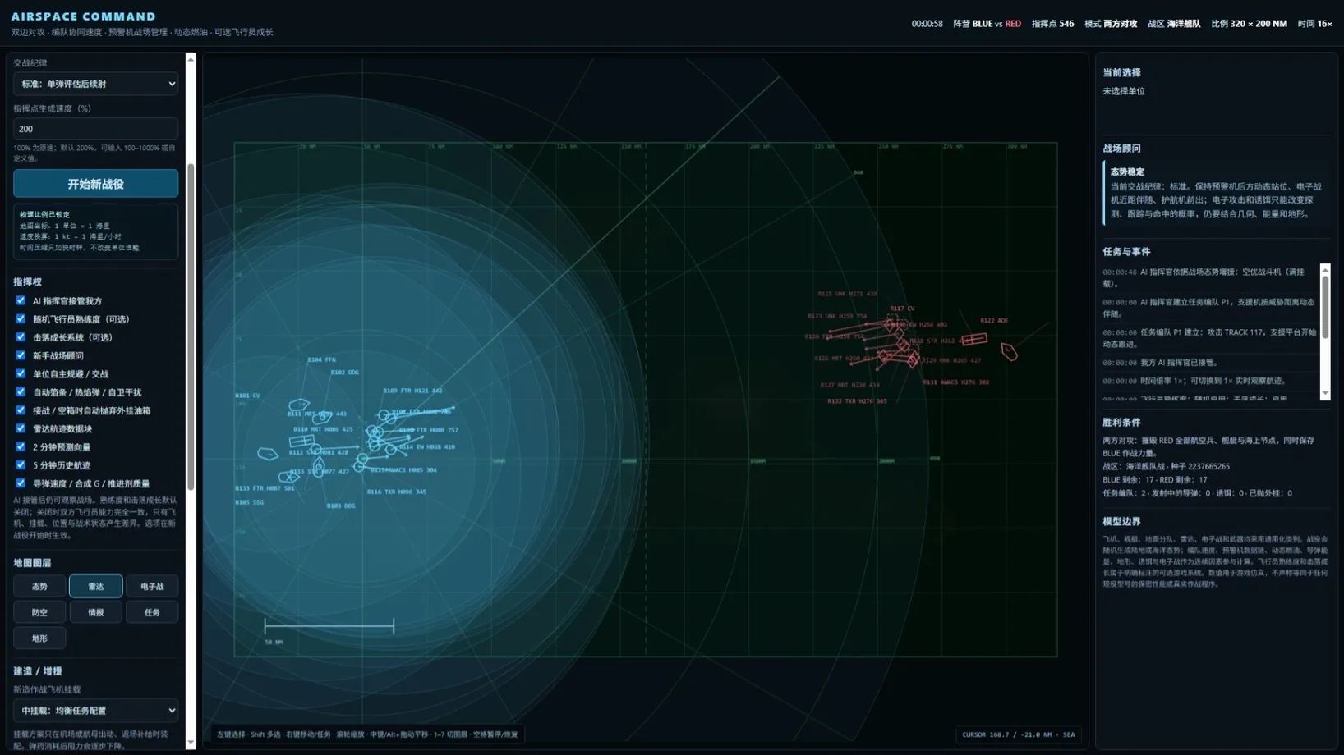The image size is (1344, 755).
Task: Click the 战区 海洋舰队 header readout
Action: [x=1174, y=24]
